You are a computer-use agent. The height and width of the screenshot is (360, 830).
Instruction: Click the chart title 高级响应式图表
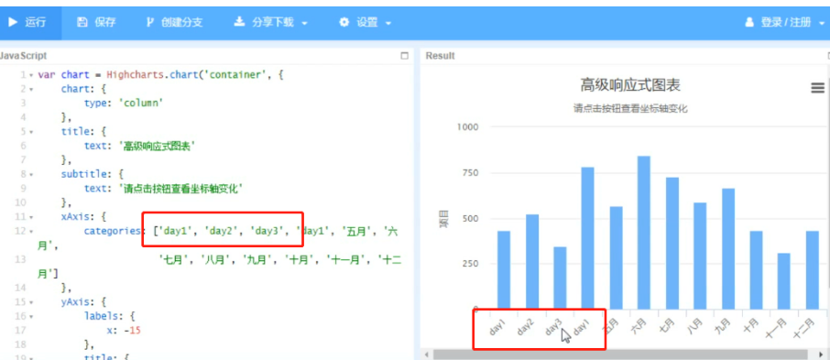pos(630,84)
